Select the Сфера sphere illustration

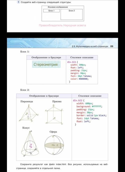(54, 145)
